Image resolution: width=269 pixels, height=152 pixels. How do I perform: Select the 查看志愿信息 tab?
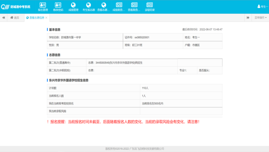35,18
